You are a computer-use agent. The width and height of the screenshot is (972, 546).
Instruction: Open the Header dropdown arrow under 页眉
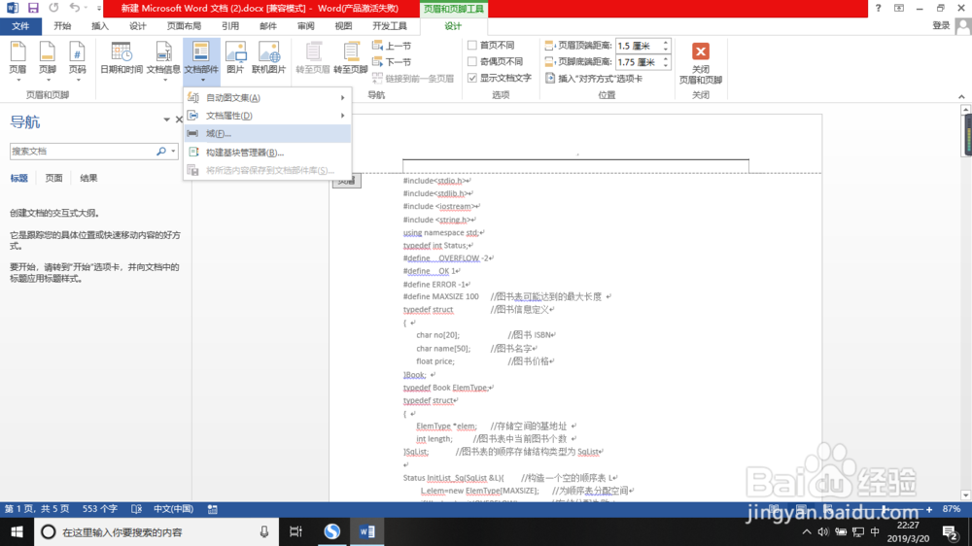17,81
